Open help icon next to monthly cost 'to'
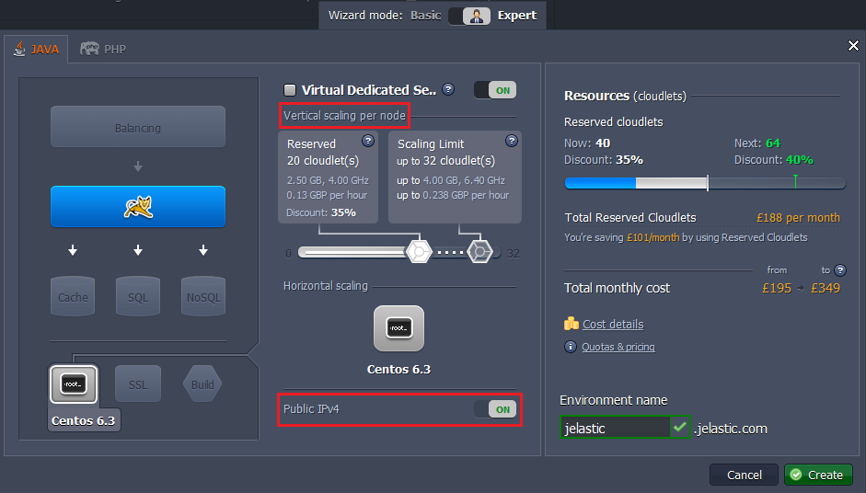The width and height of the screenshot is (866, 493). 840,270
